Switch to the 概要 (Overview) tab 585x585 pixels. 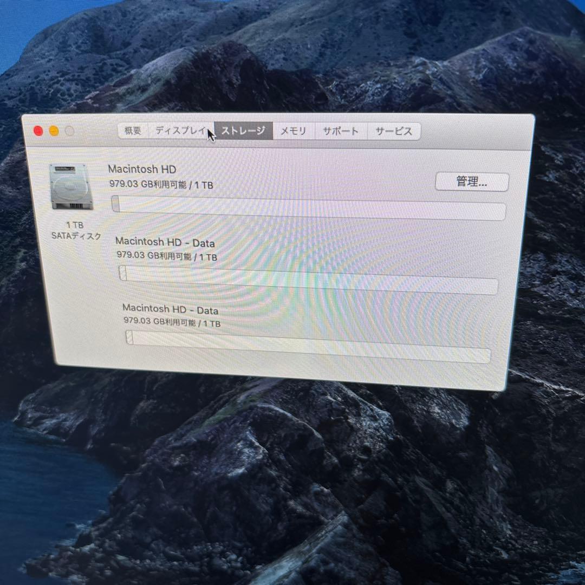pos(132,131)
